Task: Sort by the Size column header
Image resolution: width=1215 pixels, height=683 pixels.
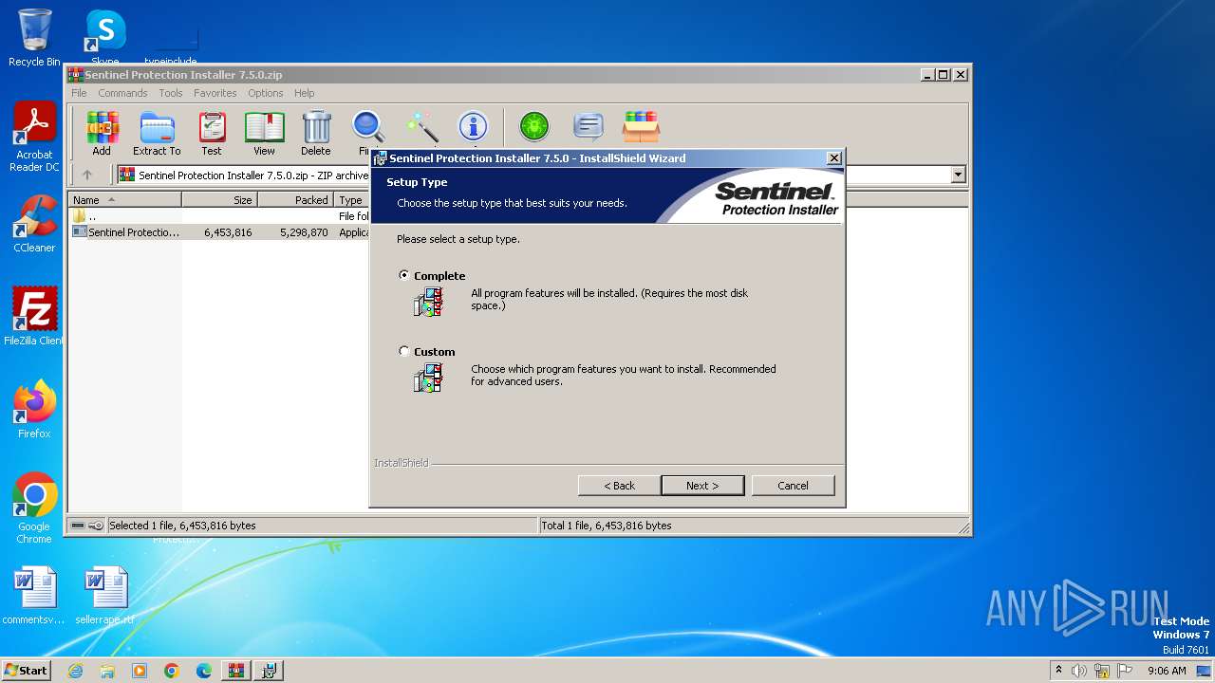Action: pos(219,199)
